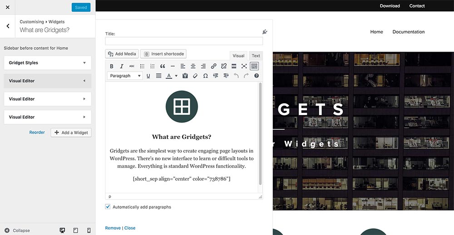454x235 pixels.
Task: Switch preview to tablet view
Action: [75, 230]
